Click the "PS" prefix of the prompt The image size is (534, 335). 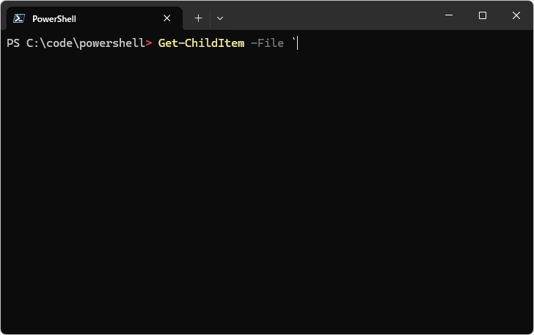[14, 43]
